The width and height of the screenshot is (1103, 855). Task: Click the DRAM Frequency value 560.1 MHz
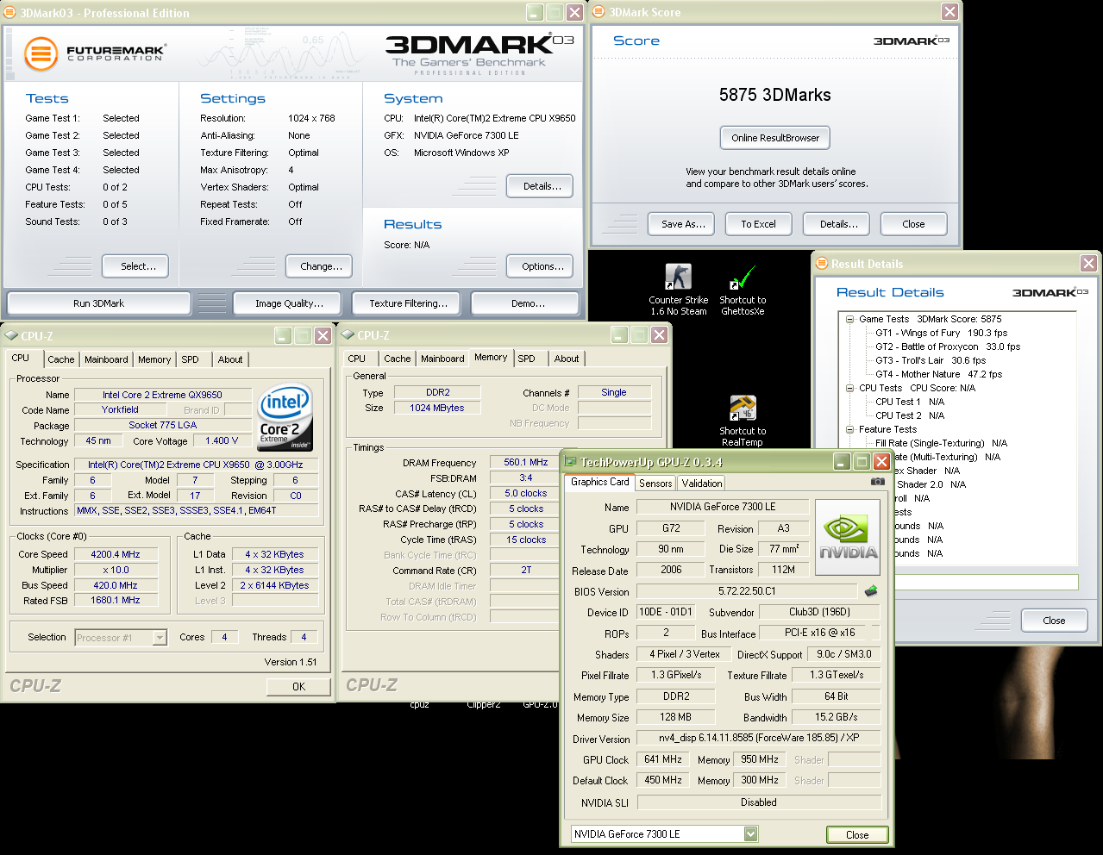click(526, 463)
